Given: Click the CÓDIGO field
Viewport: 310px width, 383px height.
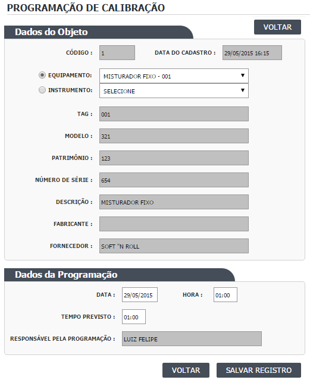Looking at the screenshot, I should click(x=117, y=52).
